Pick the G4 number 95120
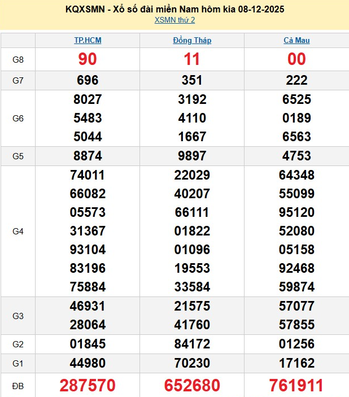The width and height of the screenshot is (349, 397). [296, 212]
